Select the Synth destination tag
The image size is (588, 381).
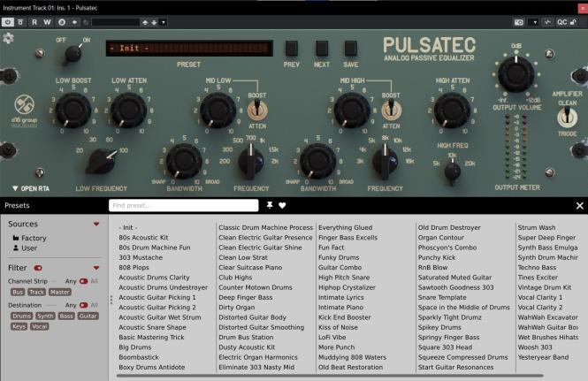(45, 316)
